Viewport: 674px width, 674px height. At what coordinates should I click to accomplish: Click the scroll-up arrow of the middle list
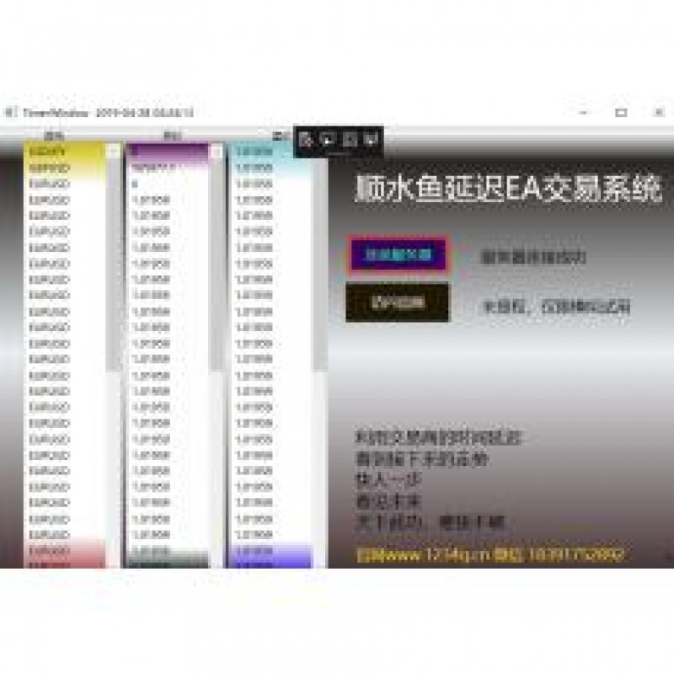click(216, 152)
